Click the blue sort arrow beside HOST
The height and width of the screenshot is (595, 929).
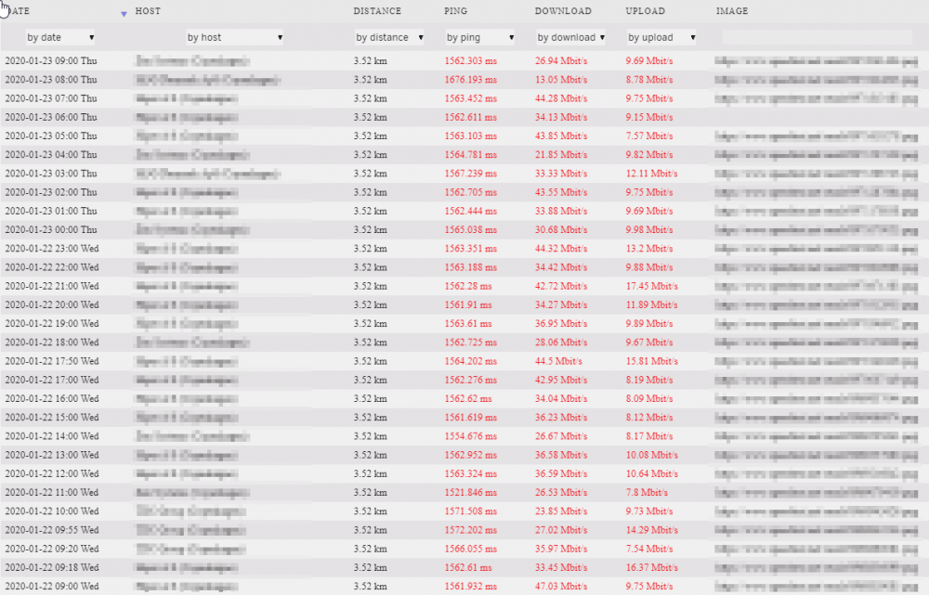click(124, 14)
